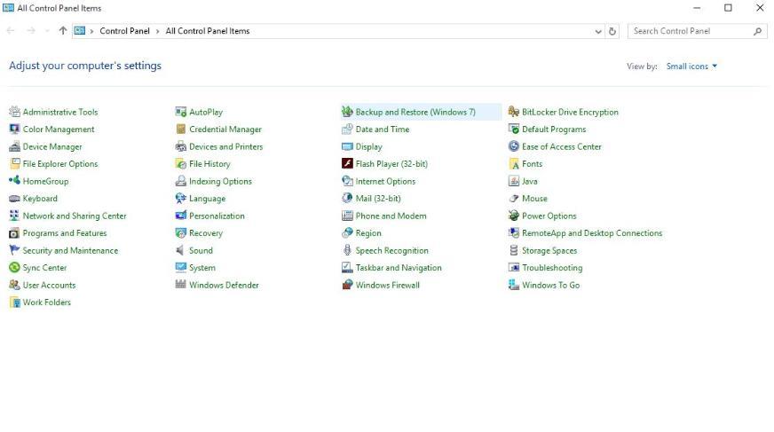Click the Control Panel breadcrumb
The image size is (774, 432).
pyautogui.click(x=124, y=31)
